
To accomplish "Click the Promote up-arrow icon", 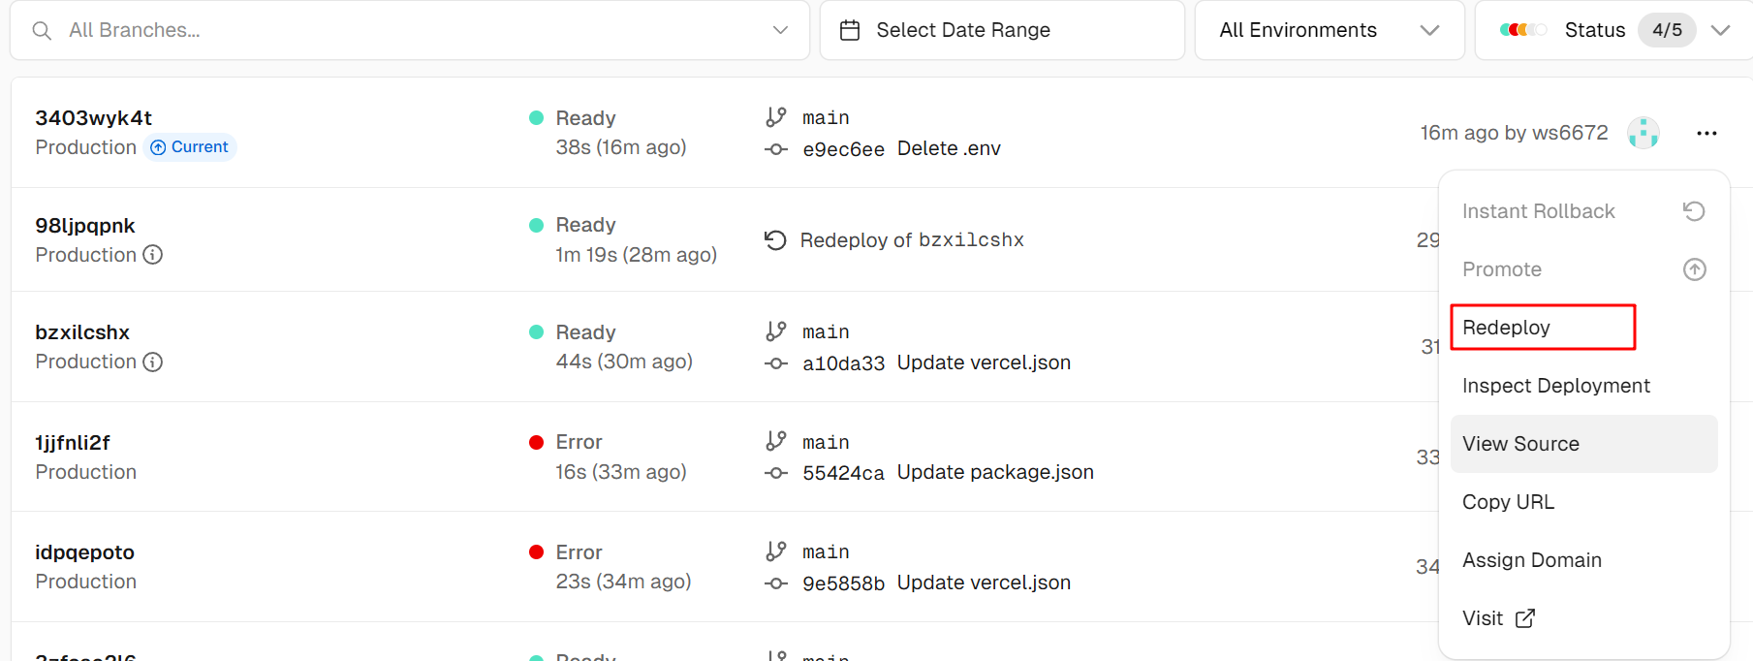I will click(1694, 269).
